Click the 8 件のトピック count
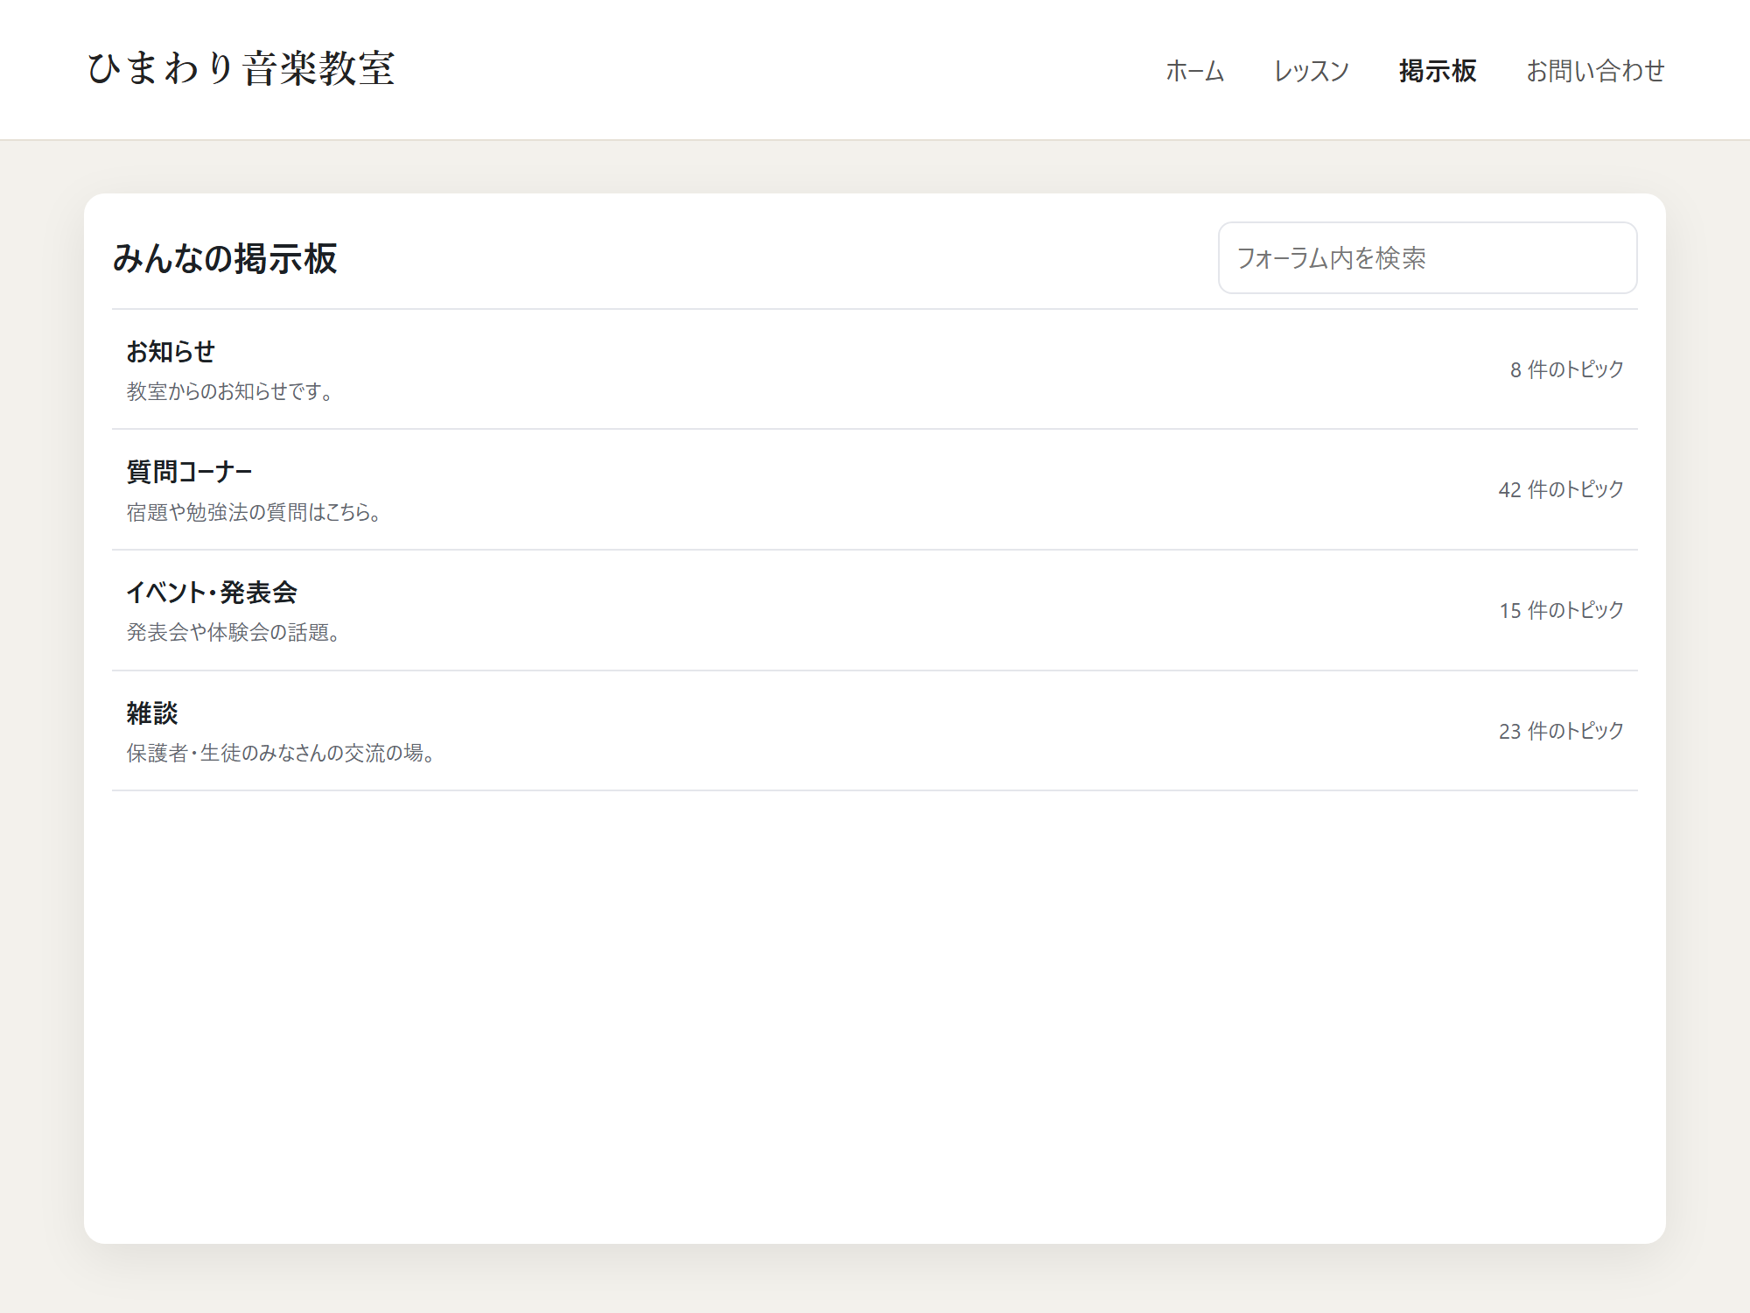Viewport: 1750px width, 1313px height. click(x=1566, y=369)
